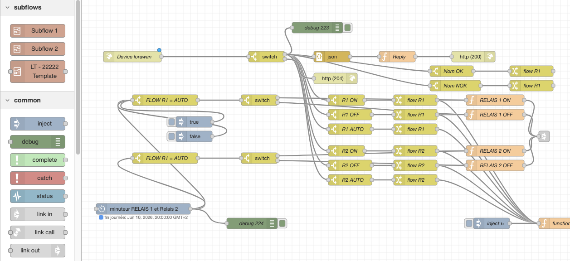Select flow R1 change node after R1 OFF

pos(415,115)
